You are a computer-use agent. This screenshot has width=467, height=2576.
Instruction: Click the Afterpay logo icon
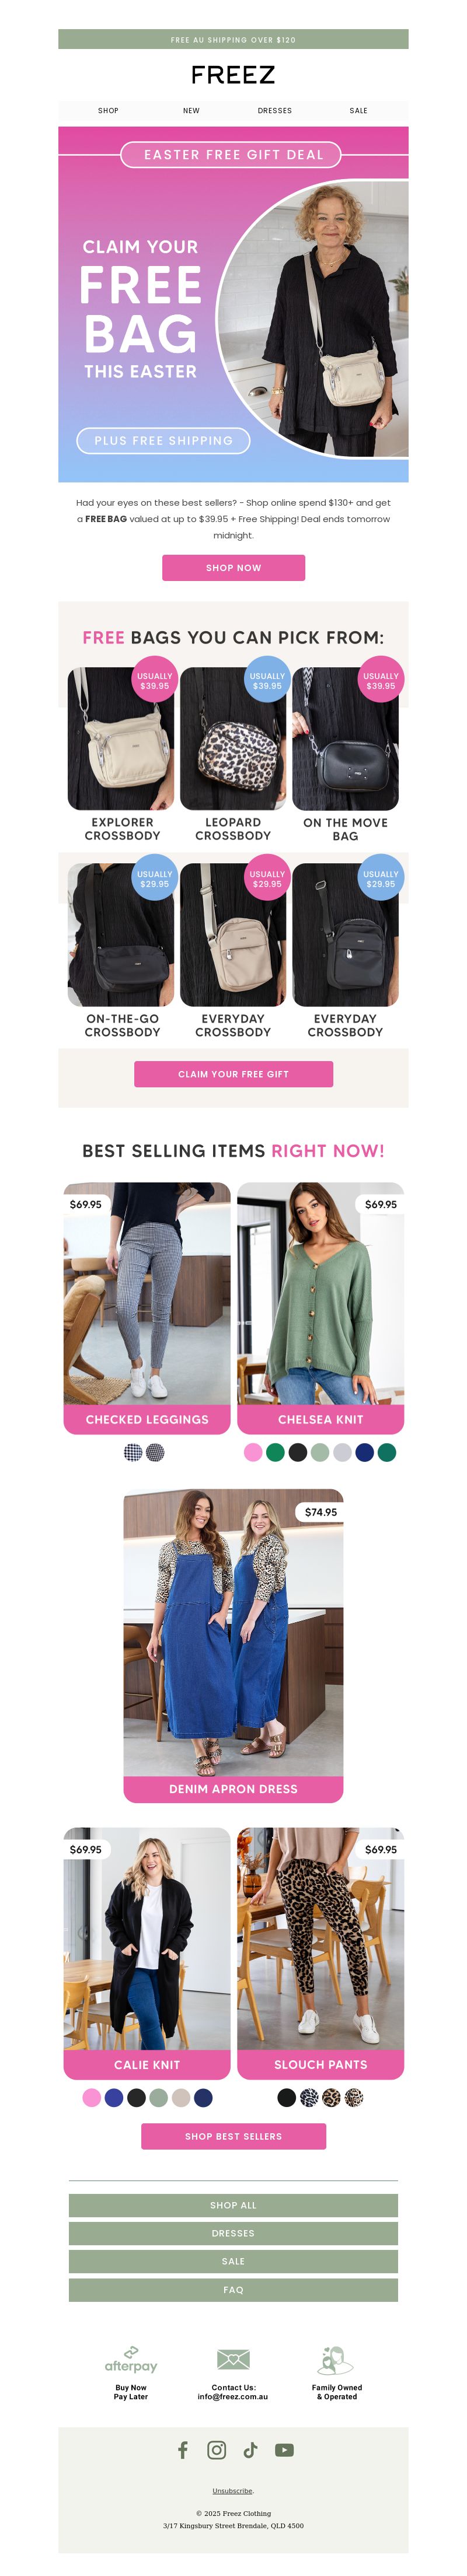coord(131,2359)
